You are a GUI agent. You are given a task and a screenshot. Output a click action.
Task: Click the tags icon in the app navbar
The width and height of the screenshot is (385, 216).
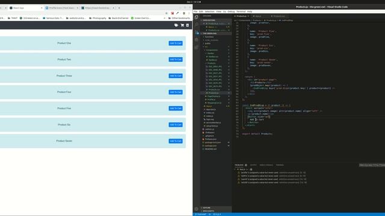point(176,25)
